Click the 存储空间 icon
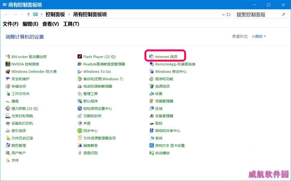The height and width of the screenshot is (181, 291). (x=8, y=86)
